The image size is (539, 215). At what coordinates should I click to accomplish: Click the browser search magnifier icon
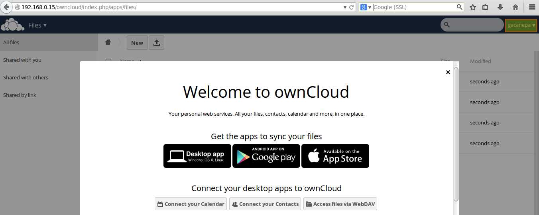(459, 7)
